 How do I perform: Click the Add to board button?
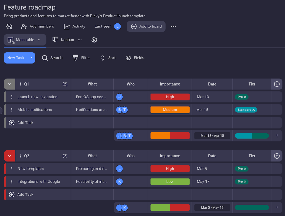click(x=146, y=26)
